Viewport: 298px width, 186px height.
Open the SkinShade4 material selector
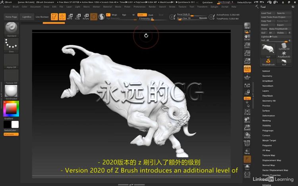pos(12,92)
